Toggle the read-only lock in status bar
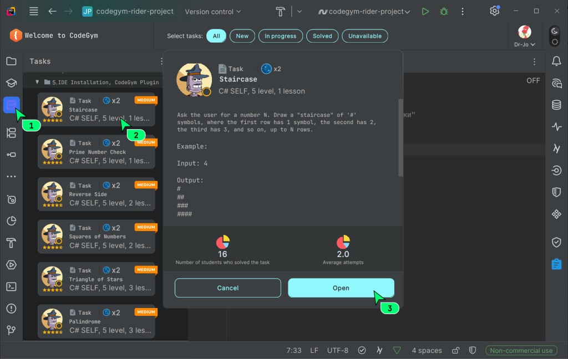This screenshot has height=359, width=568. pos(455,350)
